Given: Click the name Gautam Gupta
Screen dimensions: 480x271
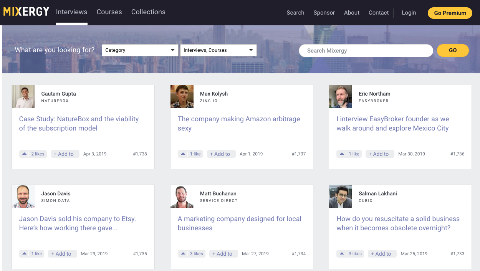Looking at the screenshot, I should (59, 94).
